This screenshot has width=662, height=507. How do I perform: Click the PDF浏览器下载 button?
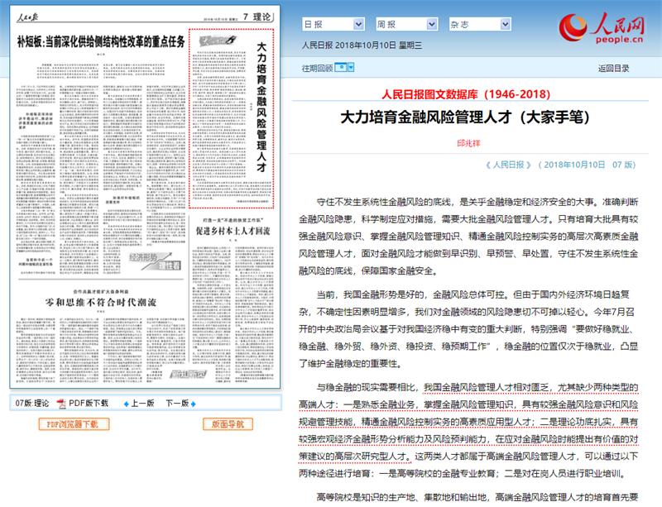[x=74, y=424]
